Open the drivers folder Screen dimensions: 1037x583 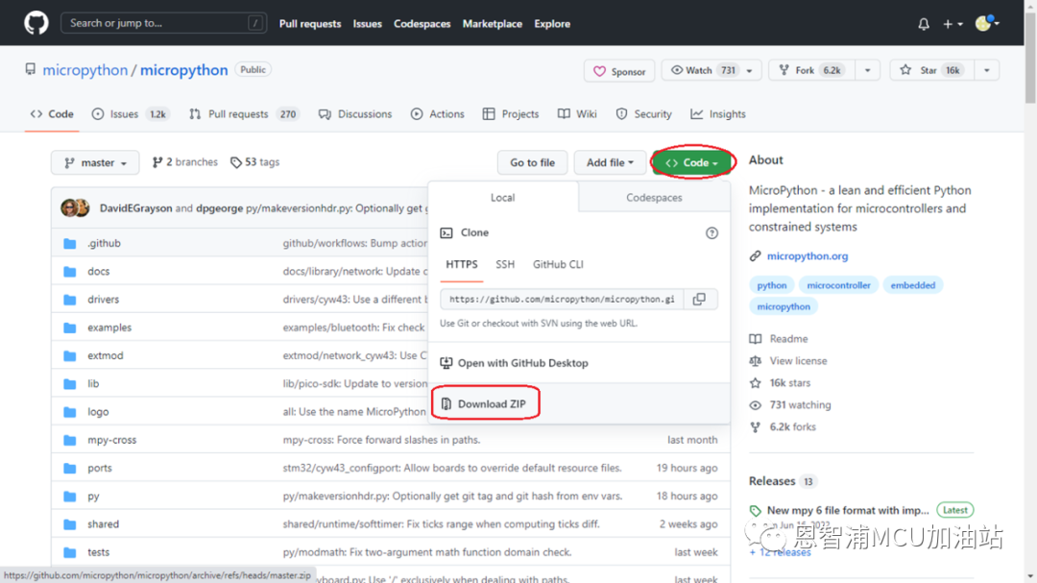point(103,299)
